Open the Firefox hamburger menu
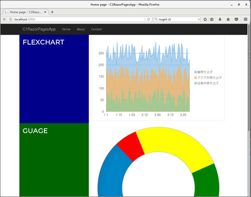251x197 pixels. (x=245, y=20)
